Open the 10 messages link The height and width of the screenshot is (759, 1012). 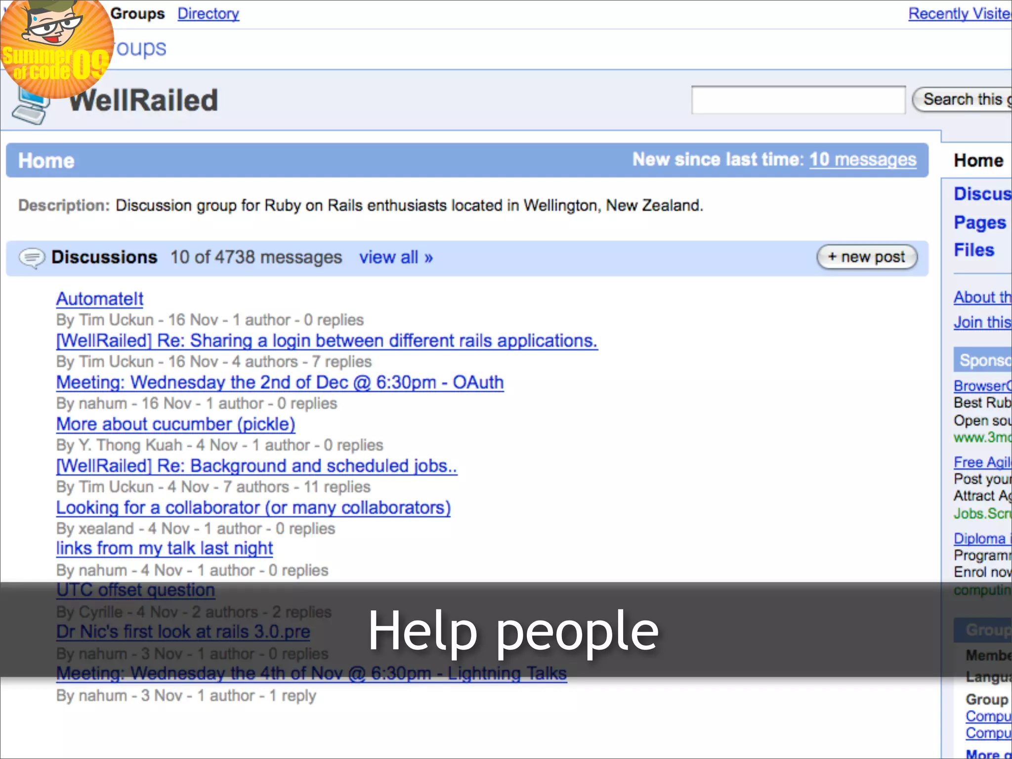[863, 159]
